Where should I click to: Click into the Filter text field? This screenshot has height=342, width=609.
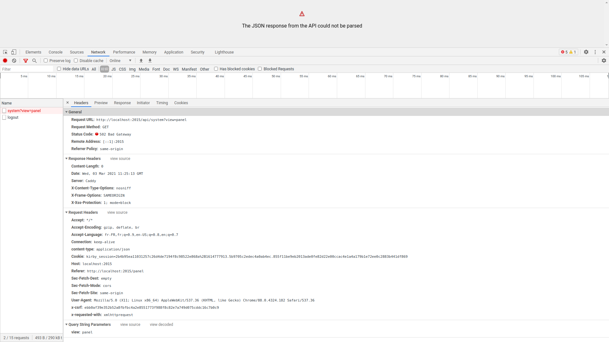click(x=27, y=69)
